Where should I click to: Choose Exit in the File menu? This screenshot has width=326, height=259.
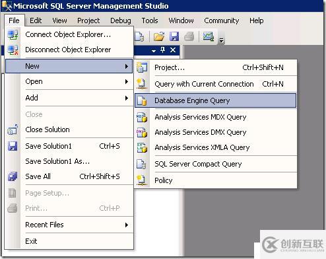(69, 241)
